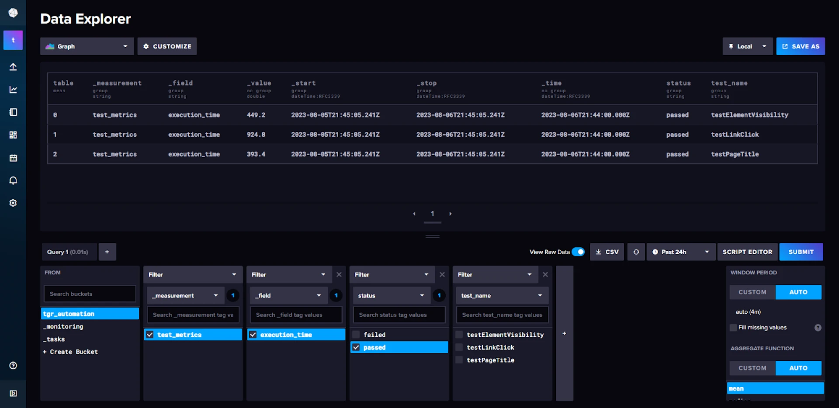The width and height of the screenshot is (839, 408).
Task: Select the _monitoring bucket
Action: [90, 326]
